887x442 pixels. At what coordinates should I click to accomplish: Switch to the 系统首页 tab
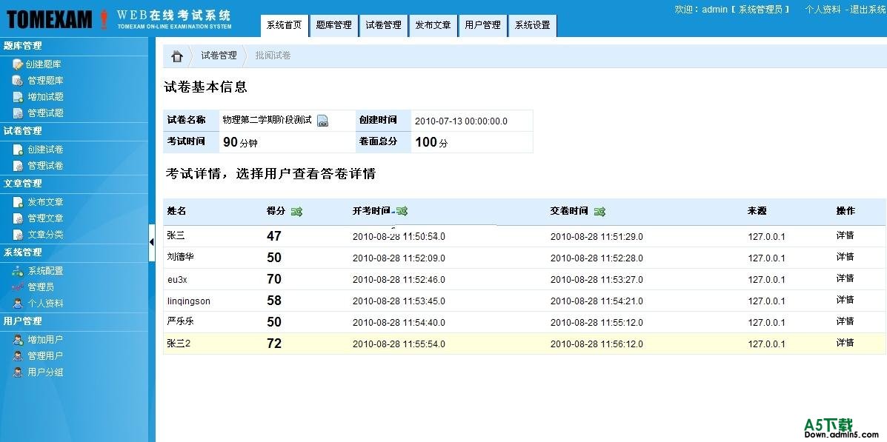pyautogui.click(x=284, y=24)
